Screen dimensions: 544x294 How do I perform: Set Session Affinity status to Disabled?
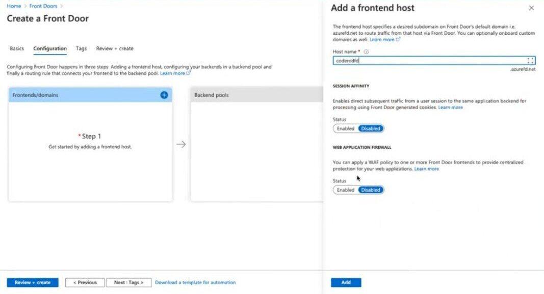coord(371,128)
